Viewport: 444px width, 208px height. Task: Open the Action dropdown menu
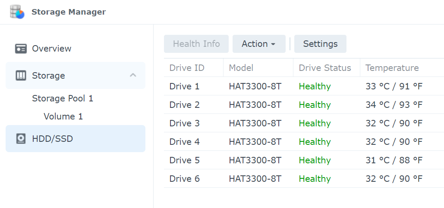click(259, 44)
